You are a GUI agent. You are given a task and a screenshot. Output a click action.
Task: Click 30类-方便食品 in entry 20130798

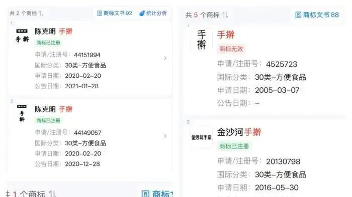tap(281, 174)
